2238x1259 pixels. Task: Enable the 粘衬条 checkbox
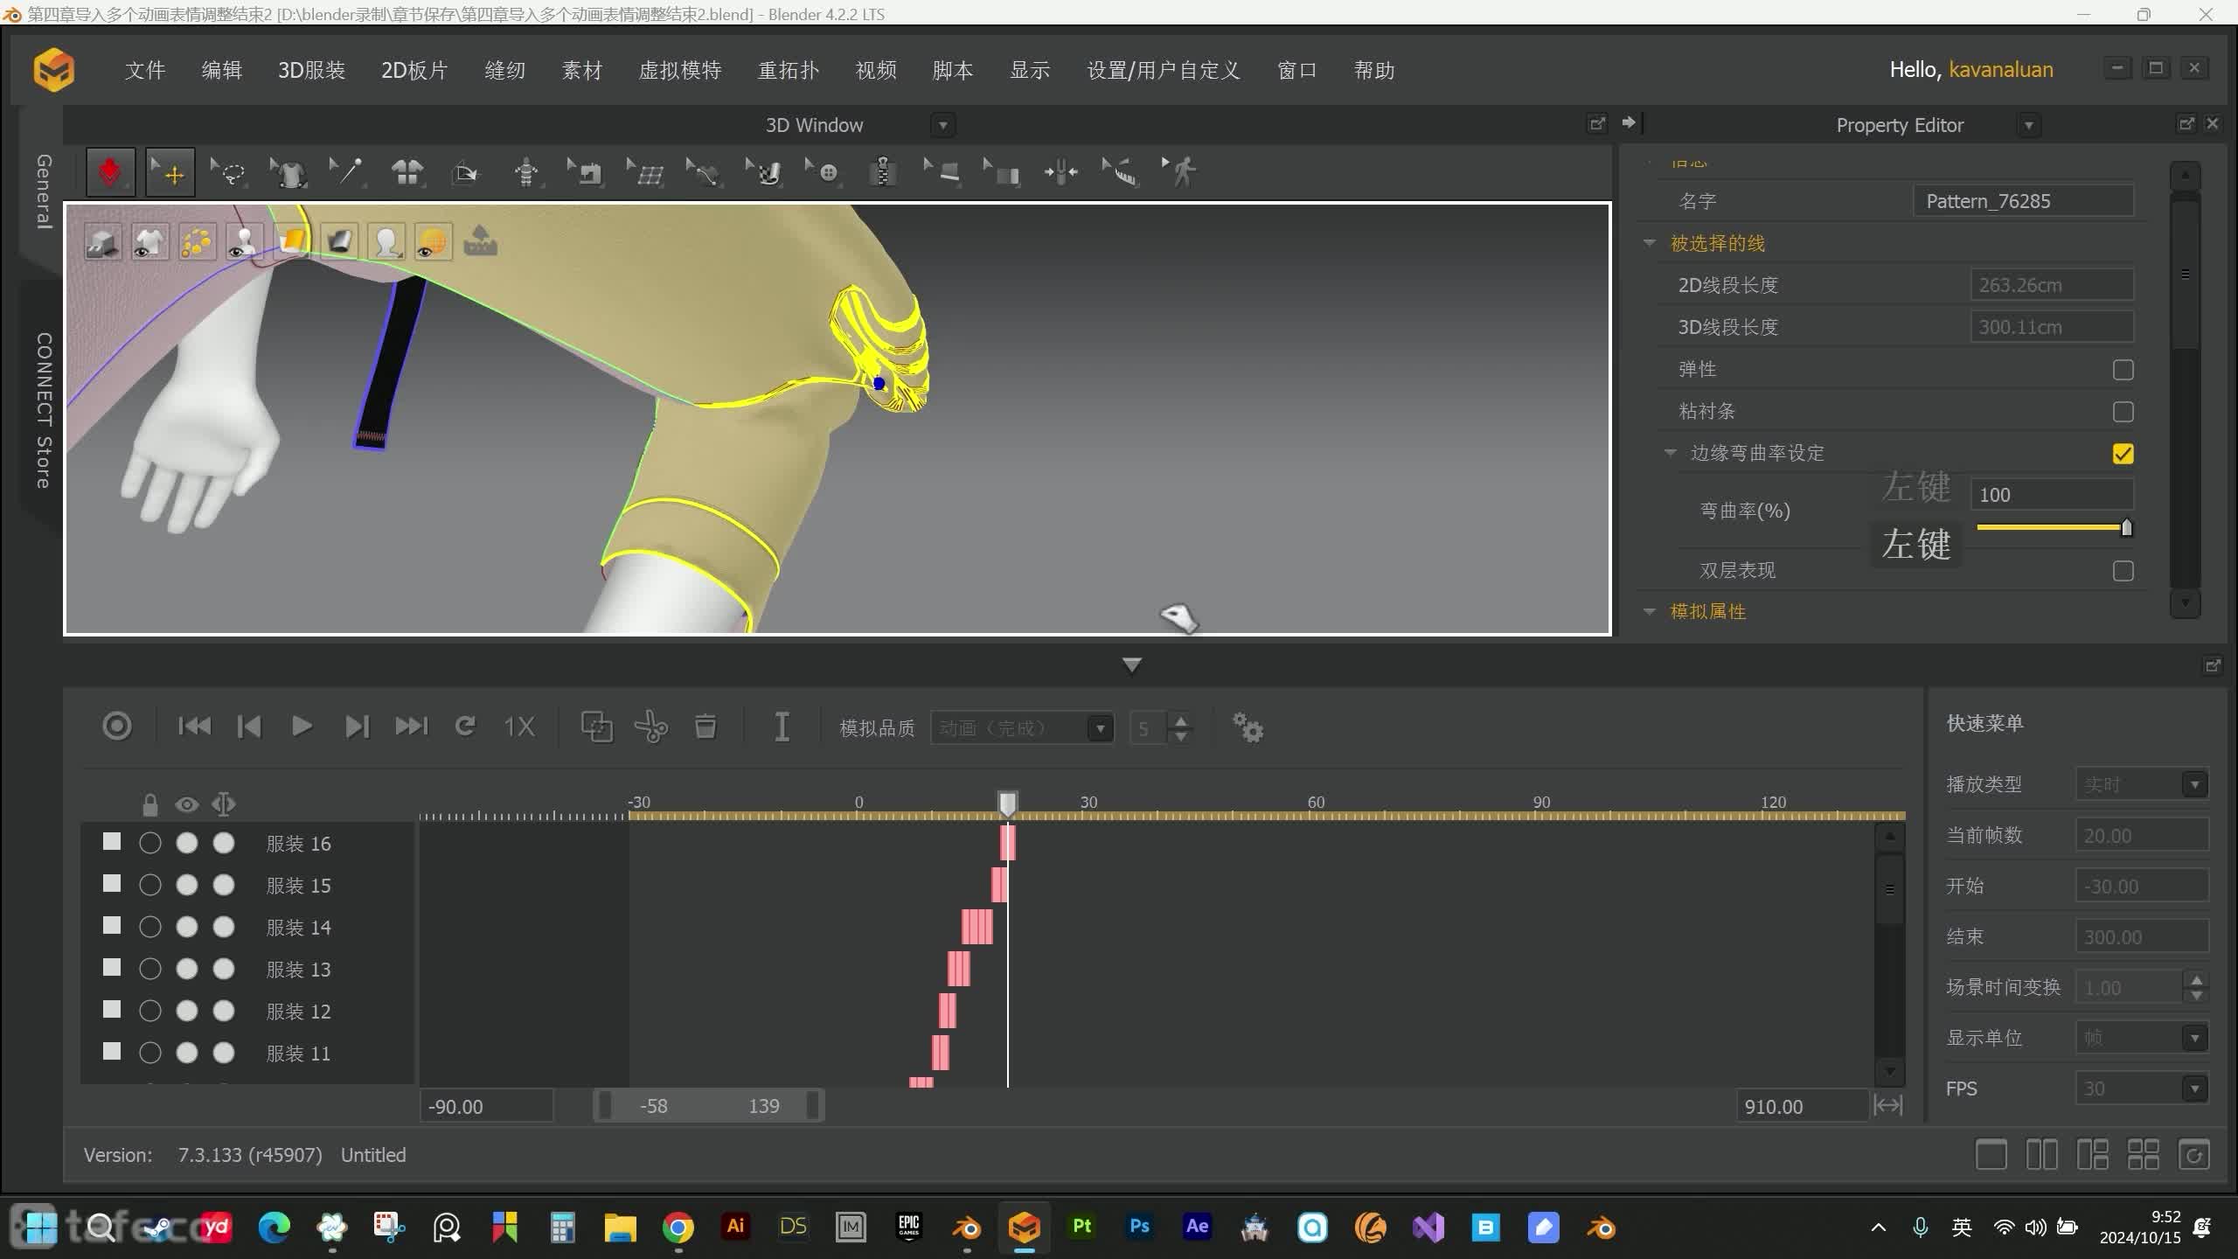click(2123, 412)
